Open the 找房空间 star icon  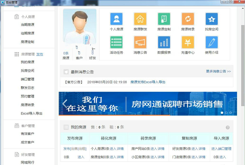tap(212, 19)
